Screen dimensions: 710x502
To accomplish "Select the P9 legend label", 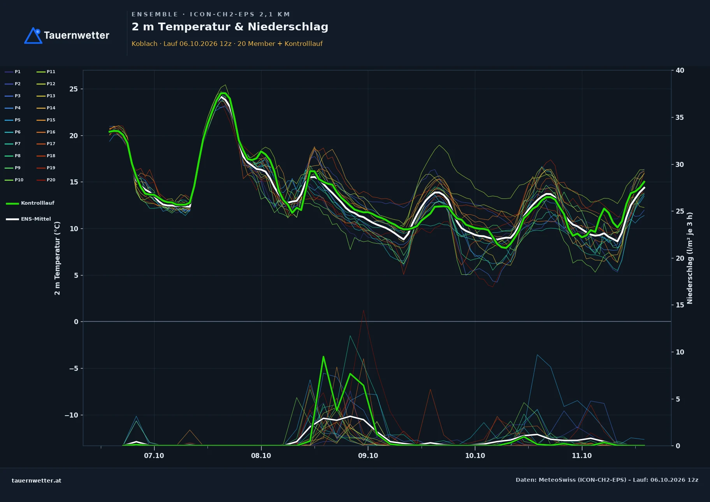I will [18, 168].
